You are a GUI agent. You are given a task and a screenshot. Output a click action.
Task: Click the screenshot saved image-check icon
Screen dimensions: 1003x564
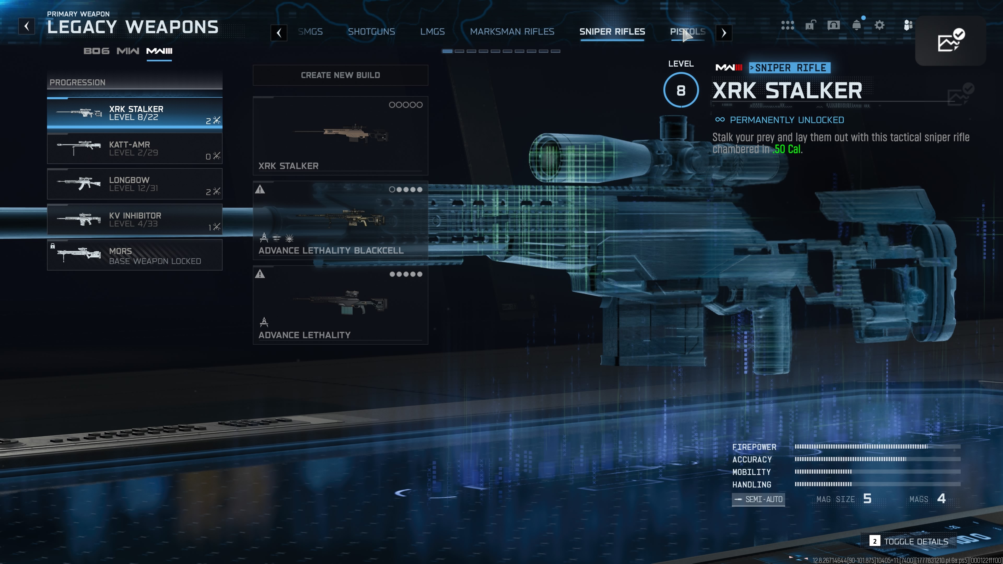point(951,40)
